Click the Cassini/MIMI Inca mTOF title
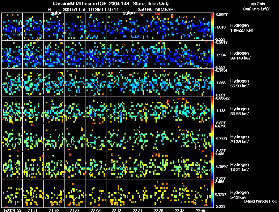Viewport: 279px width, 212px height. coord(80,3)
